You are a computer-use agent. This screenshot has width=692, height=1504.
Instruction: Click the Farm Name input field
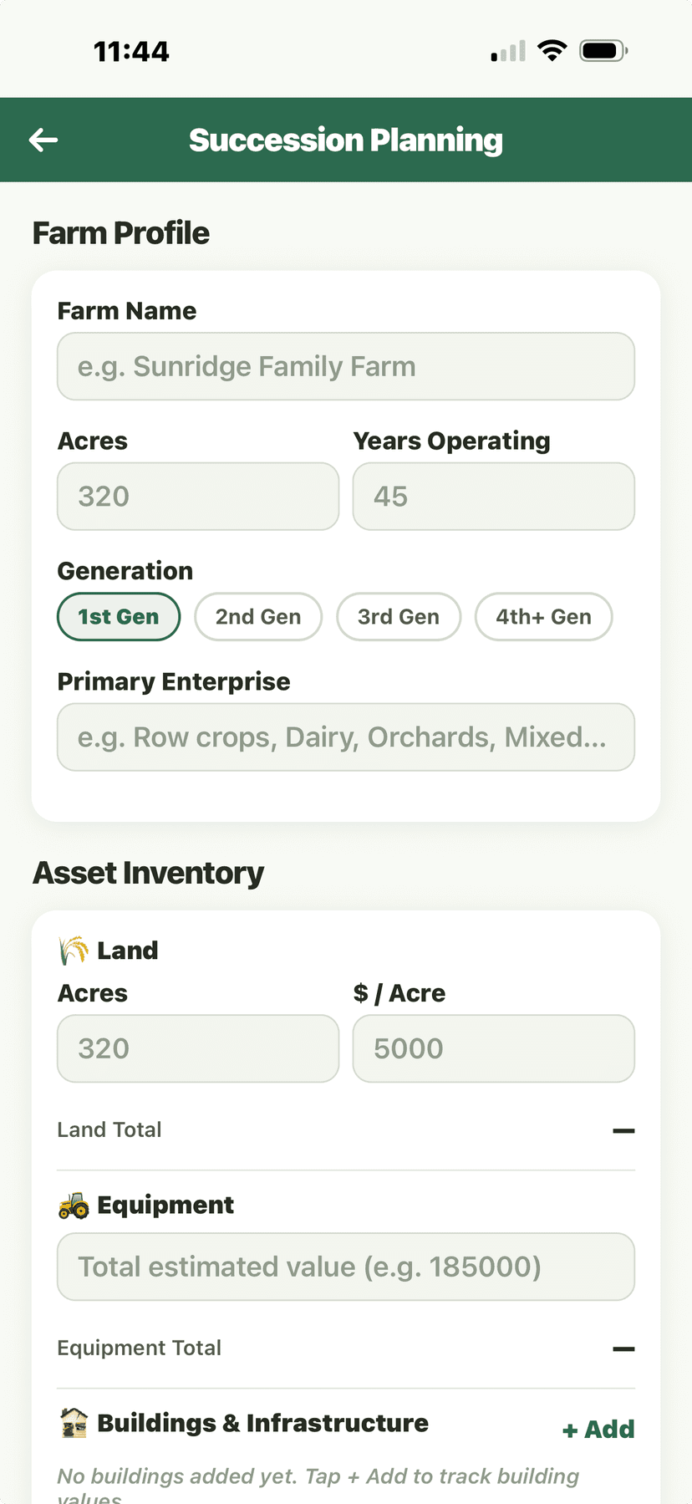tap(345, 366)
